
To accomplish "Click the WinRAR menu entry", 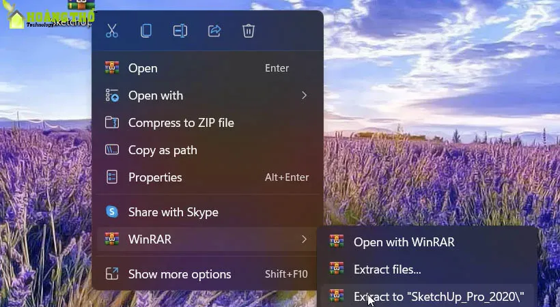I will click(x=207, y=239).
